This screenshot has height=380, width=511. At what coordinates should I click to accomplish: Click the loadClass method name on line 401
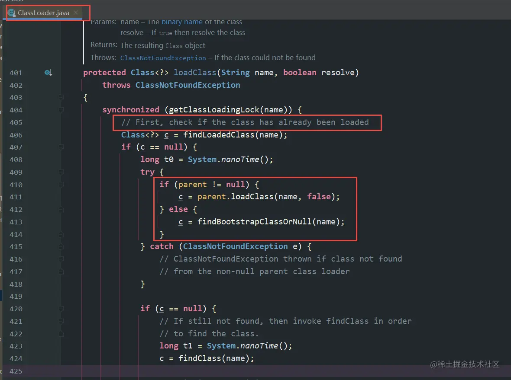tap(195, 73)
